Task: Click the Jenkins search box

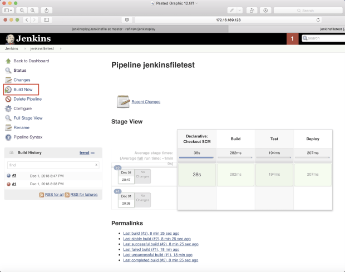Action: [323, 38]
